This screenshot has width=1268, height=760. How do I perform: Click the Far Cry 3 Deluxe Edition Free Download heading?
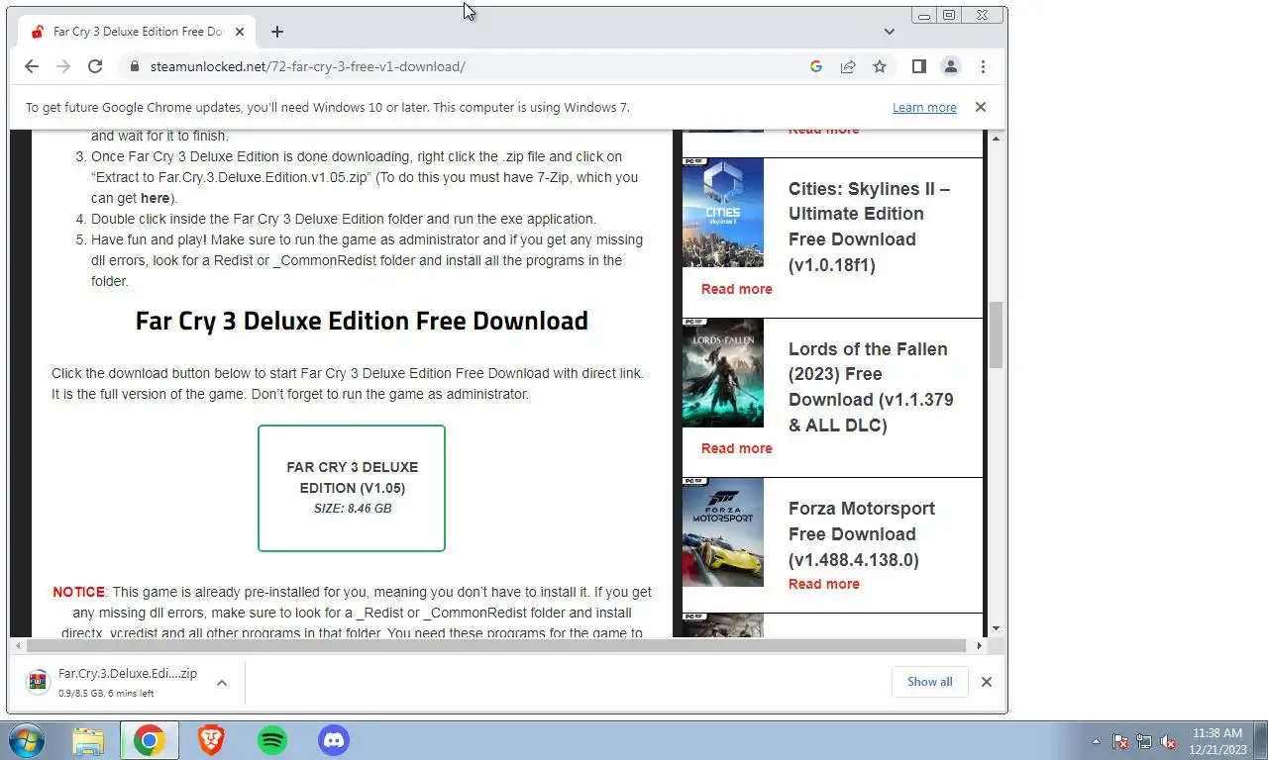[362, 321]
